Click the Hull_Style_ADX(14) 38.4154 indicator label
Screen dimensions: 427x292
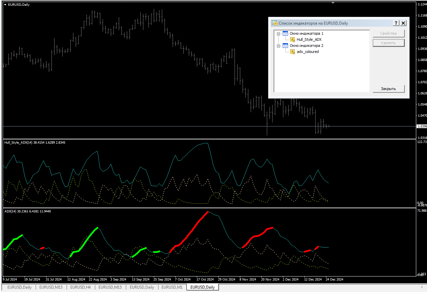tap(35, 143)
